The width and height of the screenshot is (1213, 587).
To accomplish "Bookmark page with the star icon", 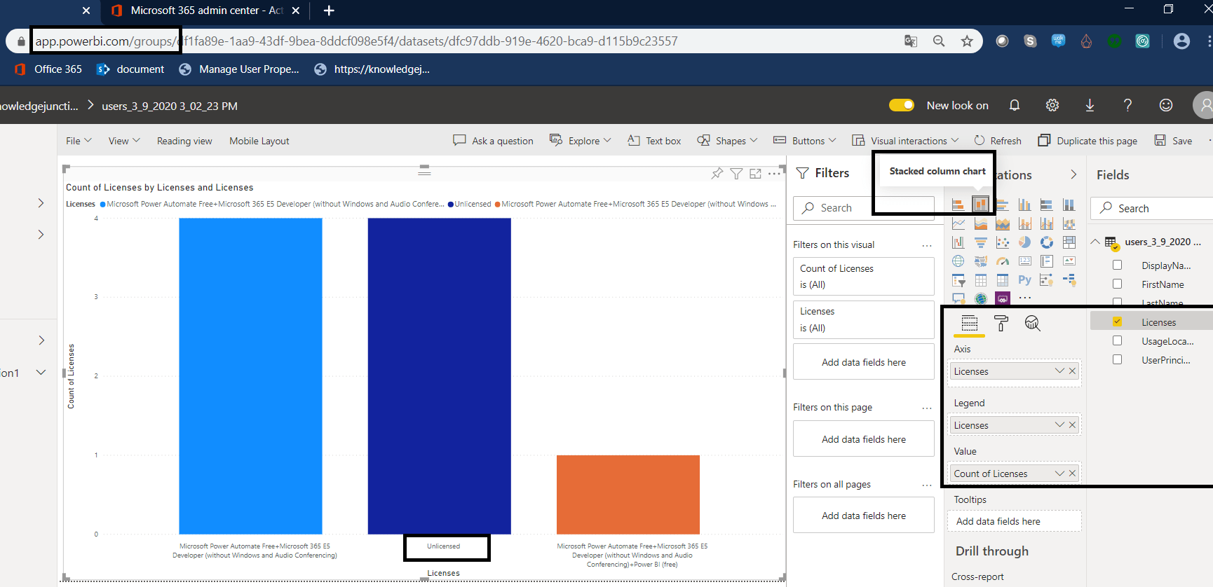I will (x=967, y=41).
